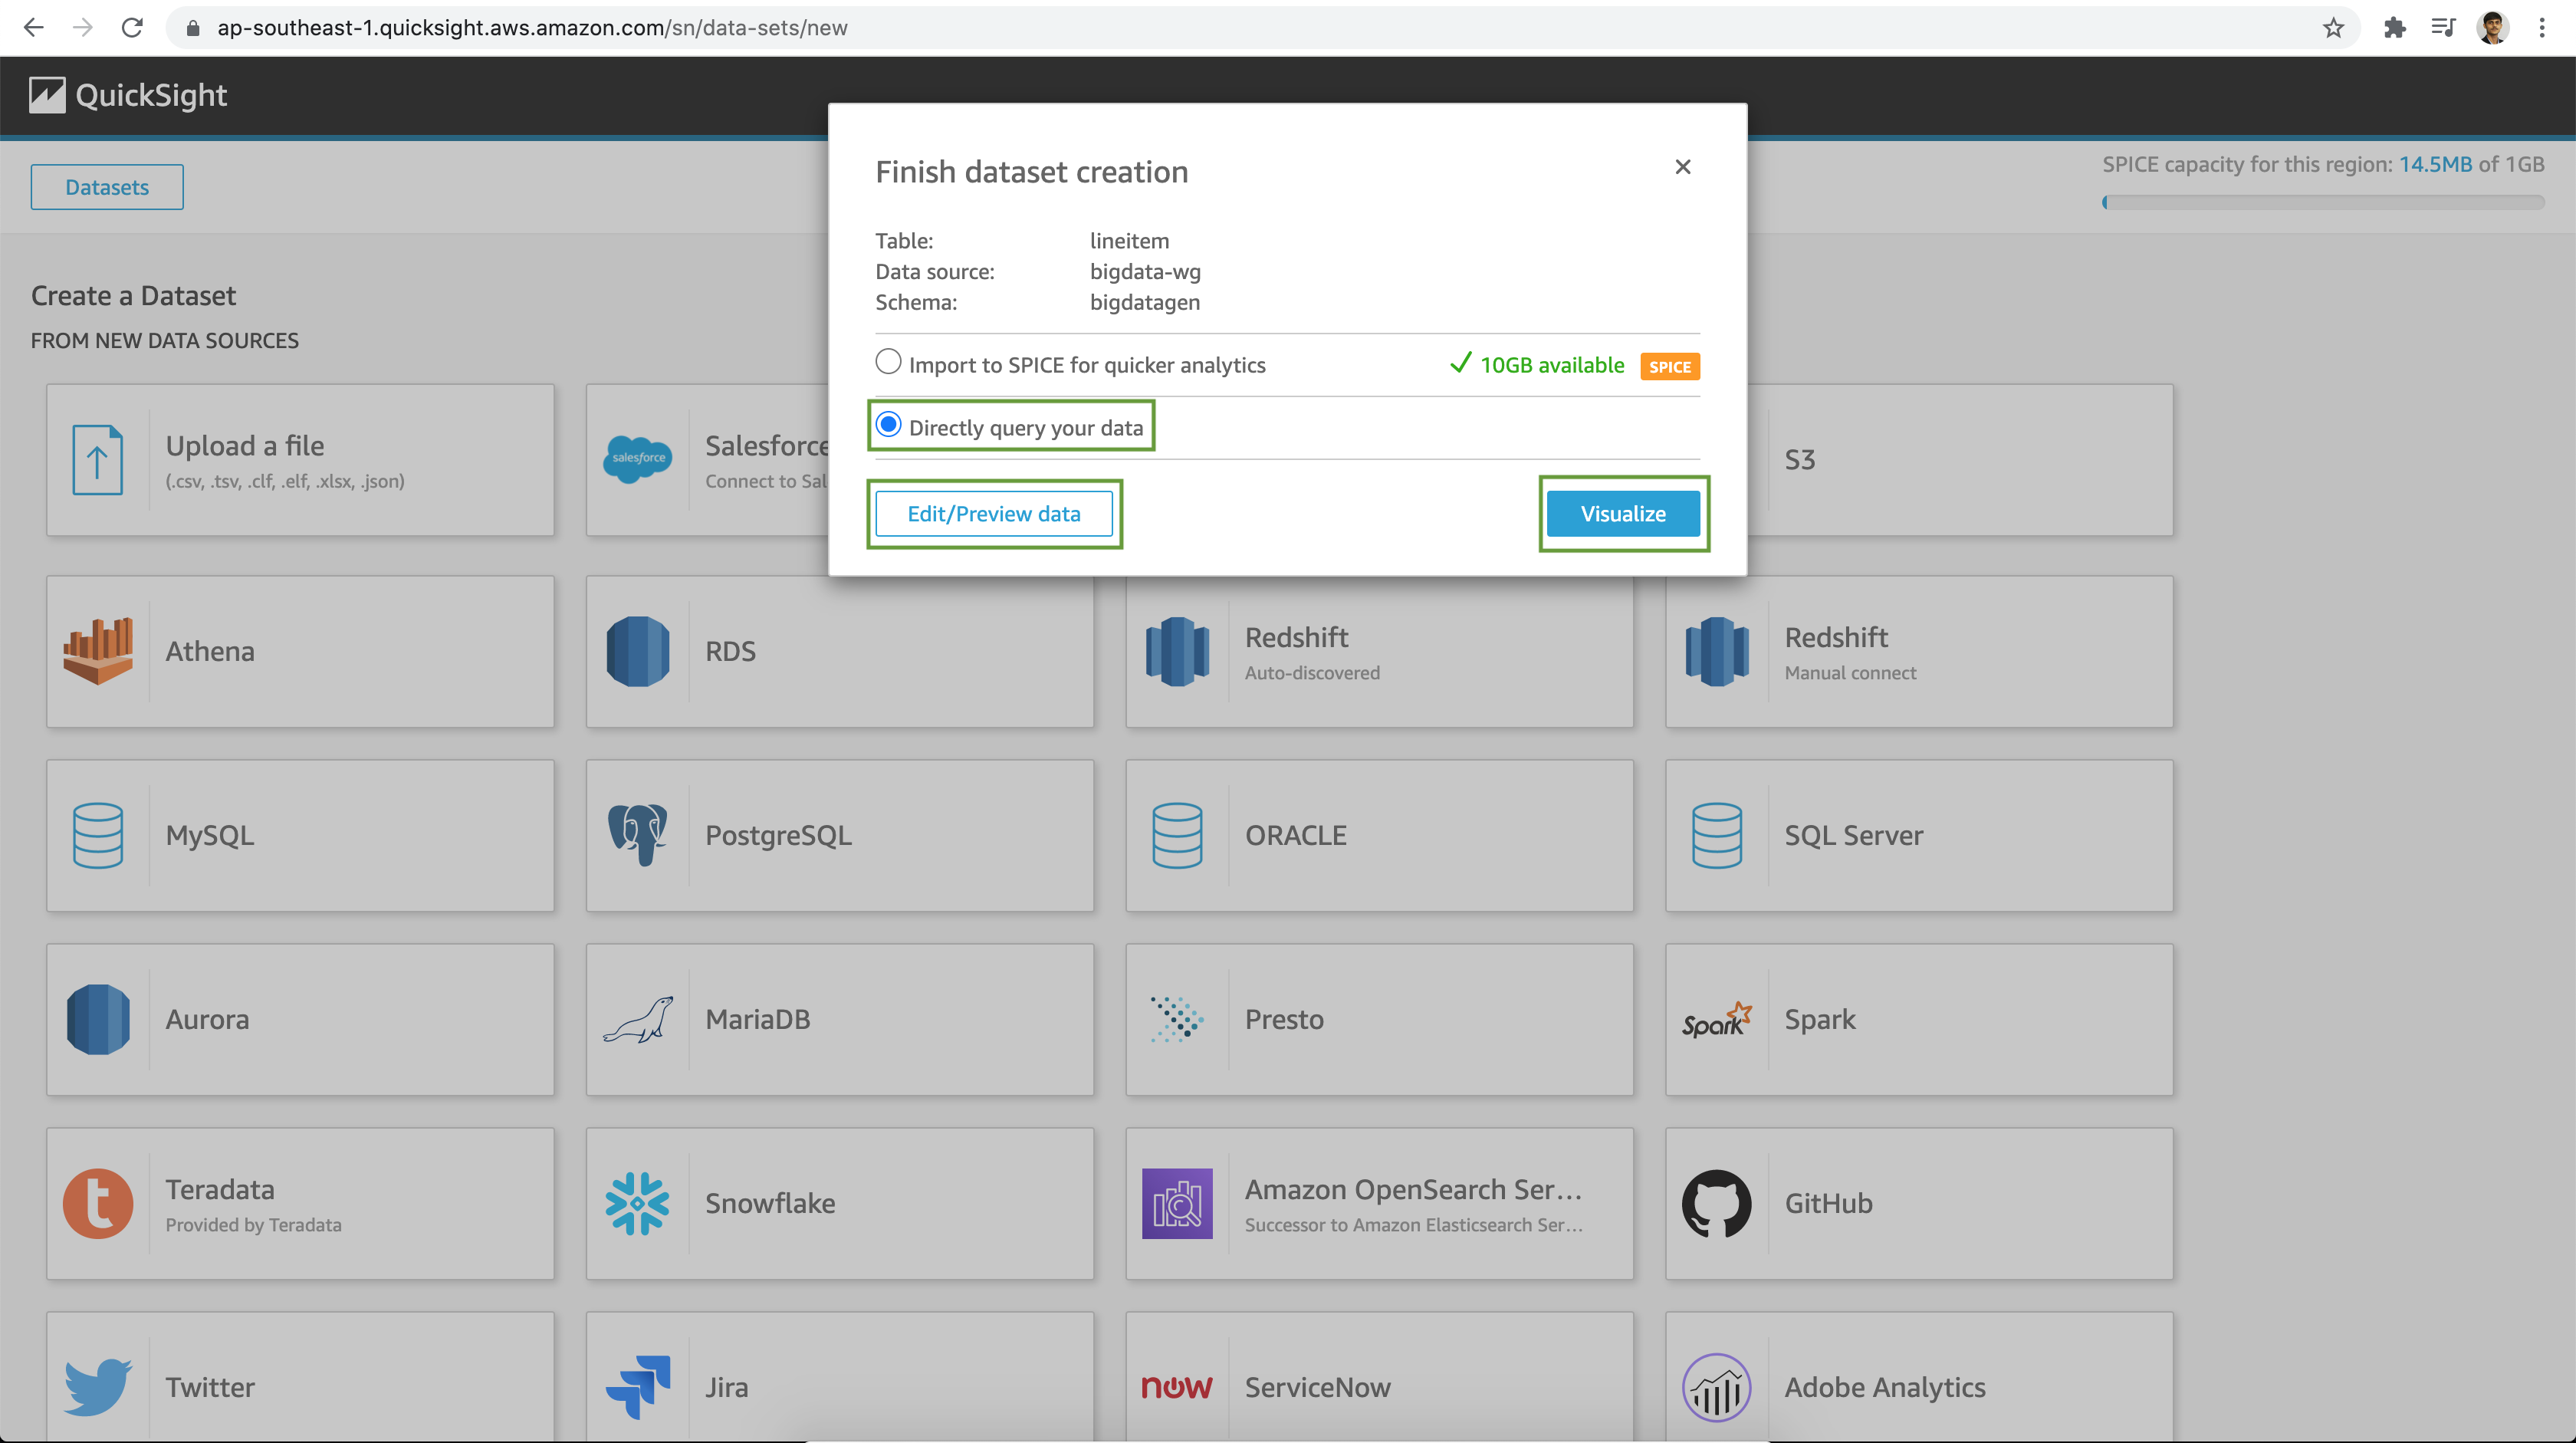Bookmark this page with star icon
The image size is (2576, 1443).
click(2333, 28)
